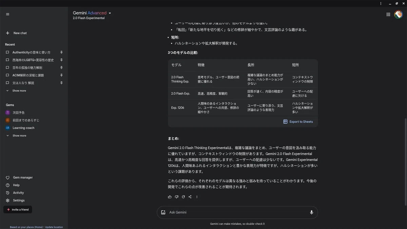Open the Google apps grid icon
This screenshot has height=229, width=407.
click(x=388, y=14)
